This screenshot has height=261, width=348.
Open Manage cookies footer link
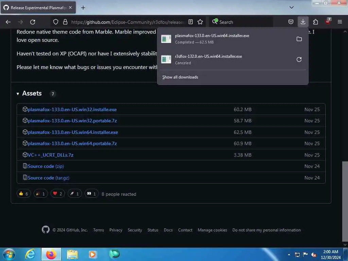[x=212, y=230]
